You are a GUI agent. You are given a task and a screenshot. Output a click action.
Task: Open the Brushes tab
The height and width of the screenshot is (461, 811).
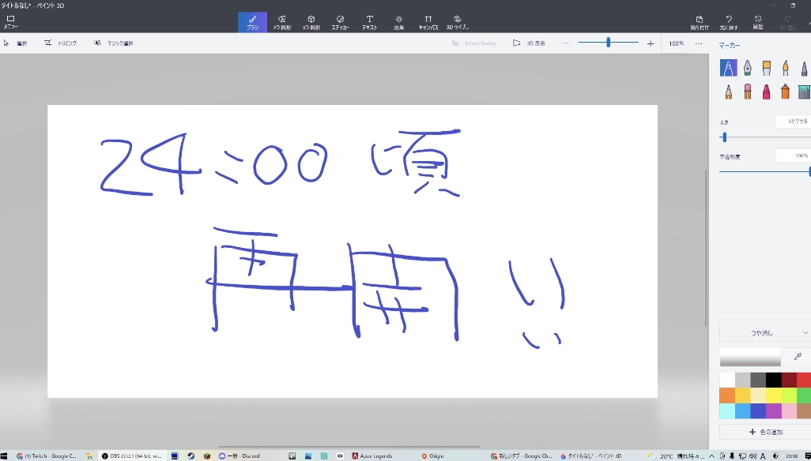tap(252, 22)
